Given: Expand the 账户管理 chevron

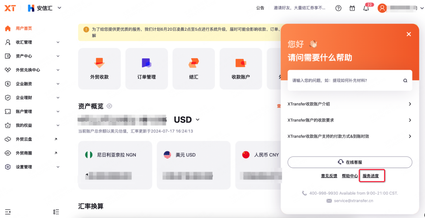Looking at the screenshot, I should [x=58, y=111].
